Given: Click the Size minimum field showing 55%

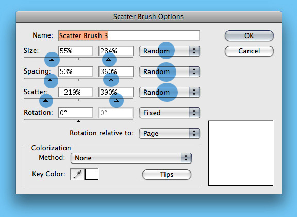Looking at the screenshot, I should 76,51.
